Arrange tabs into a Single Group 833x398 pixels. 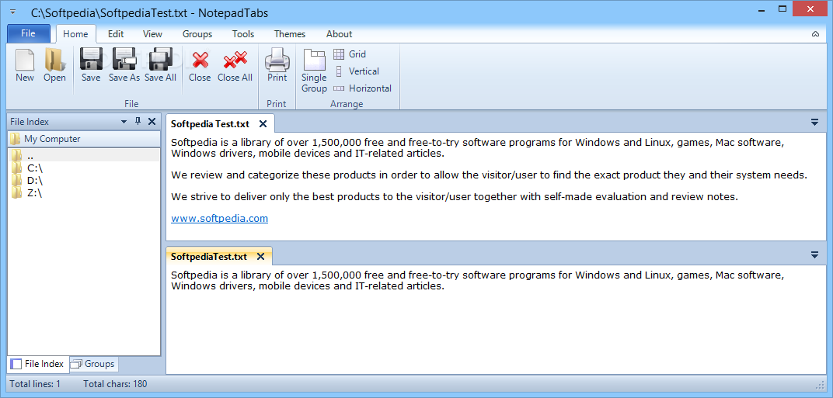pos(314,71)
